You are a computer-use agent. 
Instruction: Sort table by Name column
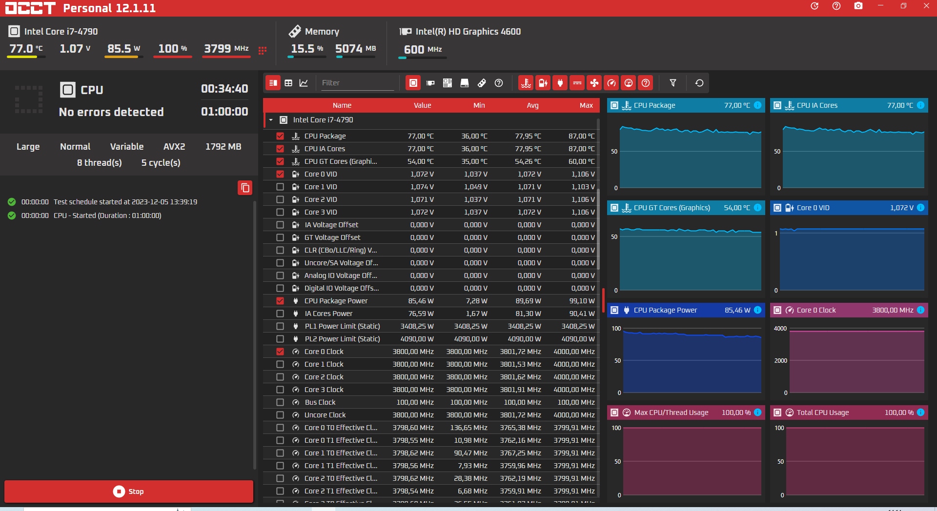[x=342, y=105]
